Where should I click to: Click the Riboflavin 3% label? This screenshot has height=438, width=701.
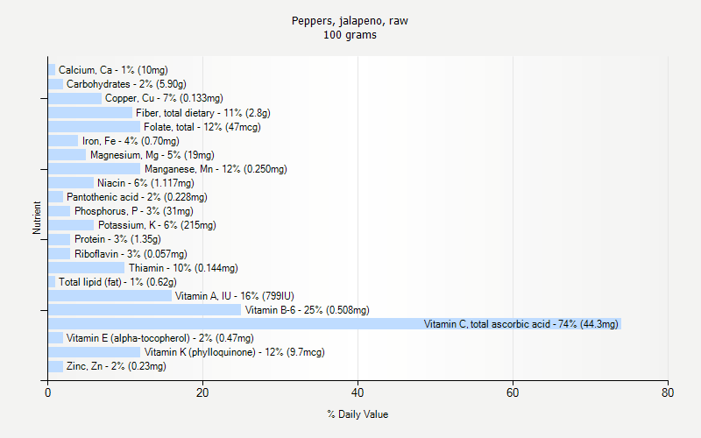tap(131, 254)
